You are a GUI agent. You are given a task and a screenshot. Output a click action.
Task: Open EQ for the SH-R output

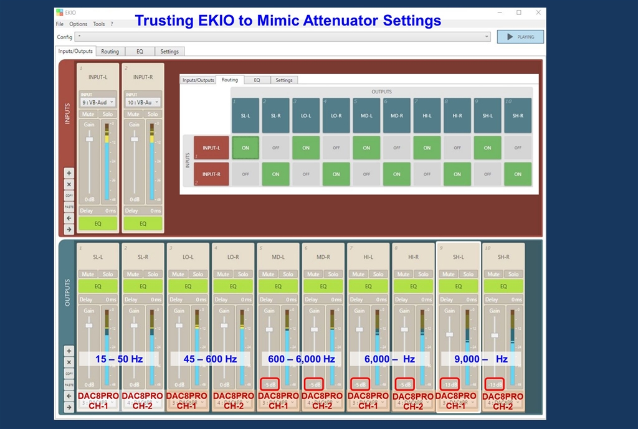click(503, 286)
